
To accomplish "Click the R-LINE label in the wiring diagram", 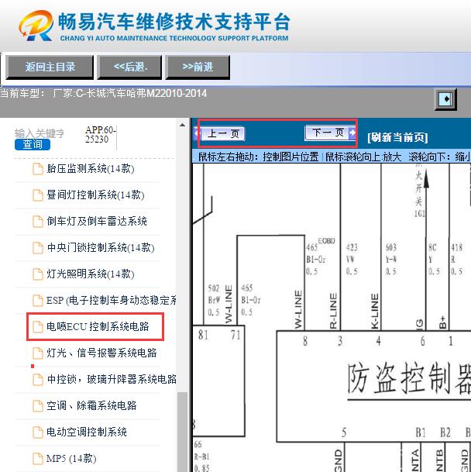I will (x=333, y=311).
